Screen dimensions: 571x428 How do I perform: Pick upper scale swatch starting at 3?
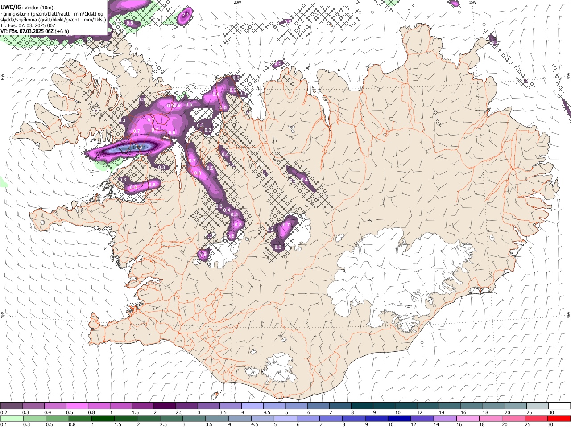[x=208, y=406]
